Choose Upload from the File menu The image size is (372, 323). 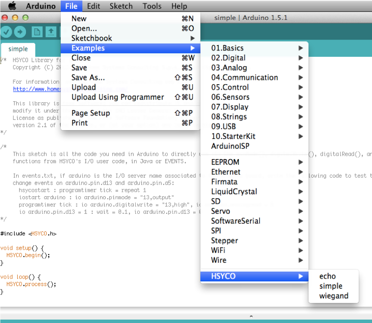tap(130, 88)
